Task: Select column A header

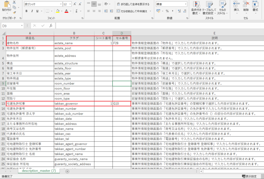Action: 30,33
